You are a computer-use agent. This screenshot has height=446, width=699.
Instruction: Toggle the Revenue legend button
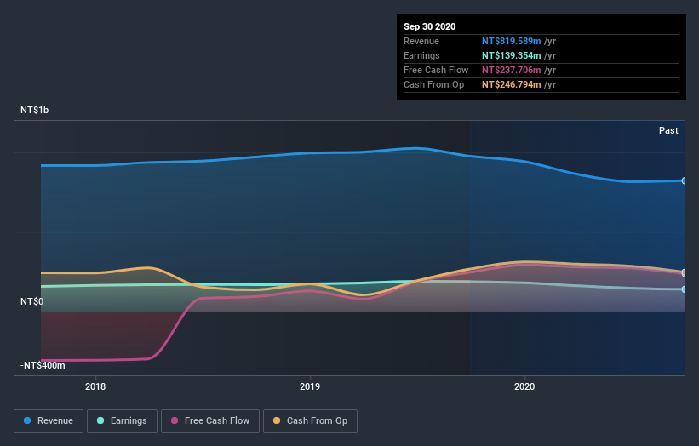click(x=49, y=421)
